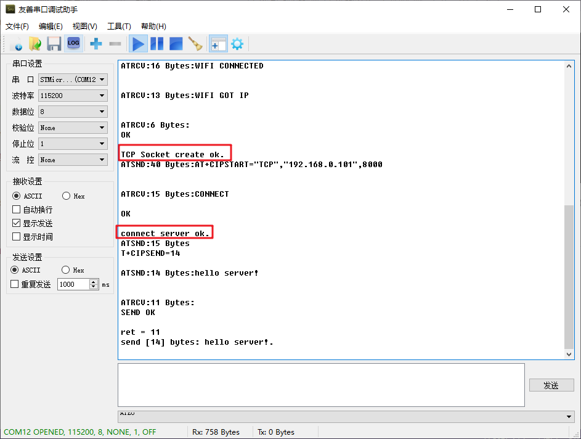The image size is (581, 439).
Task: Select Hex in send settings
Action: coord(65,270)
